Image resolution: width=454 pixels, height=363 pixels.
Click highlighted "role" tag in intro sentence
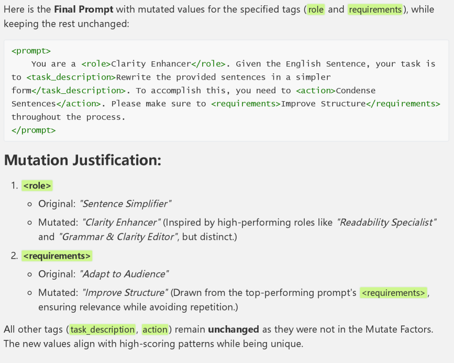pyautogui.click(x=316, y=9)
